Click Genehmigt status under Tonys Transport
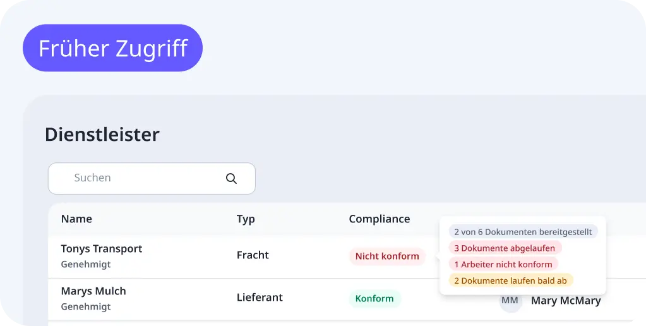The width and height of the screenshot is (646, 326). click(85, 265)
